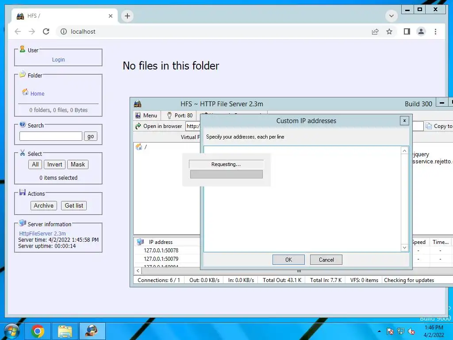Click the HFS window title icon
This screenshot has width=453, height=340.
pos(138,104)
